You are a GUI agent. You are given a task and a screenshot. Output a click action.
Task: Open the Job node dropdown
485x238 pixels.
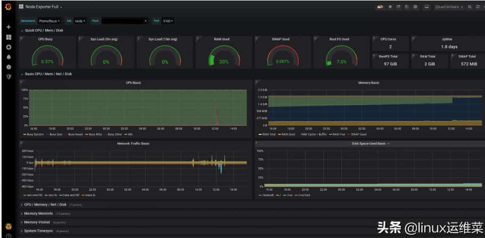pyautogui.click(x=80, y=21)
